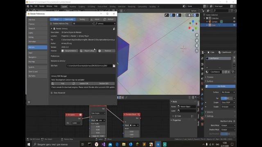Open the Surface shader dropdown showing Mix Shader
This screenshot has width=262, height=147.
(x=228, y=92)
